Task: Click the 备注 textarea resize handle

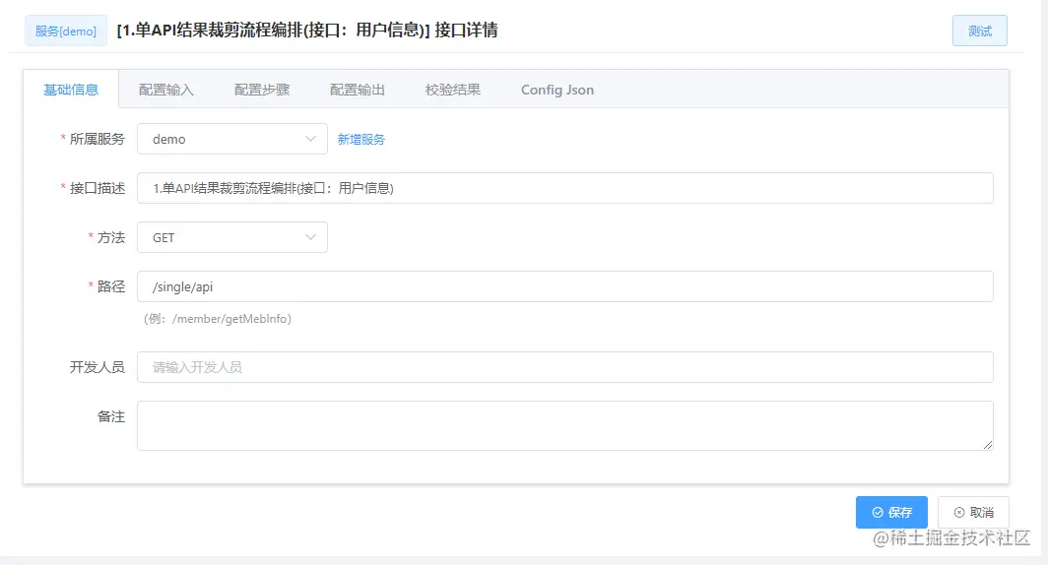Action: click(988, 445)
